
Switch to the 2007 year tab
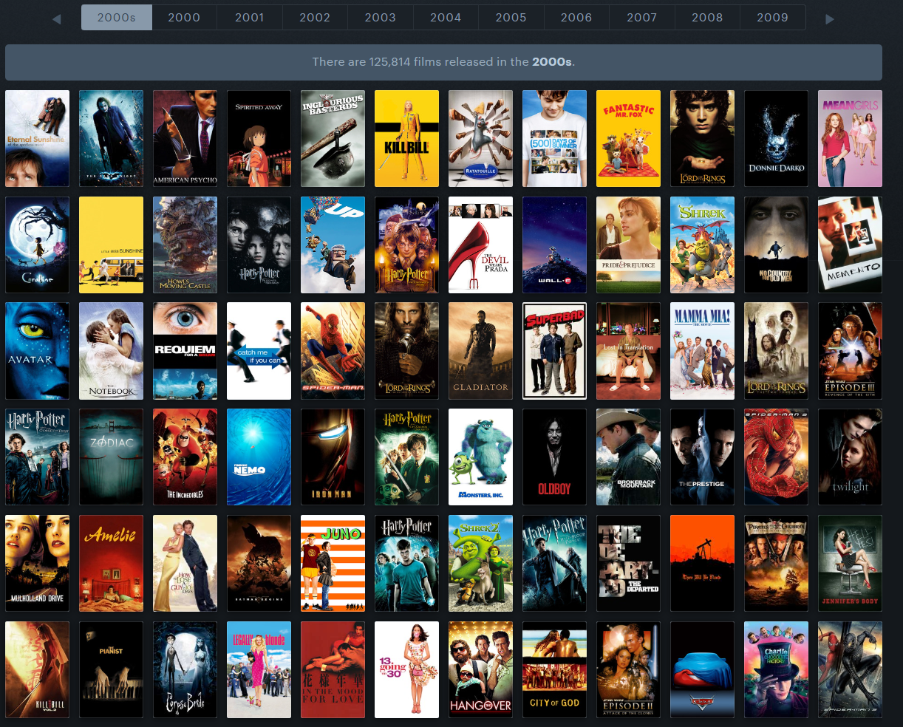[642, 18]
